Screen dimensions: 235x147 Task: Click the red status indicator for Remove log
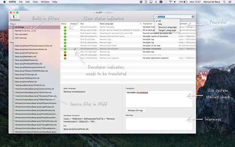[x=65, y=55]
